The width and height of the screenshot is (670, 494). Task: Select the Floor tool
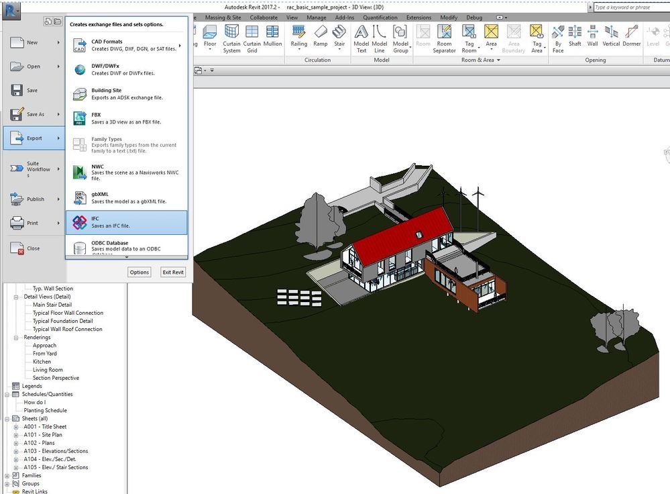click(210, 37)
